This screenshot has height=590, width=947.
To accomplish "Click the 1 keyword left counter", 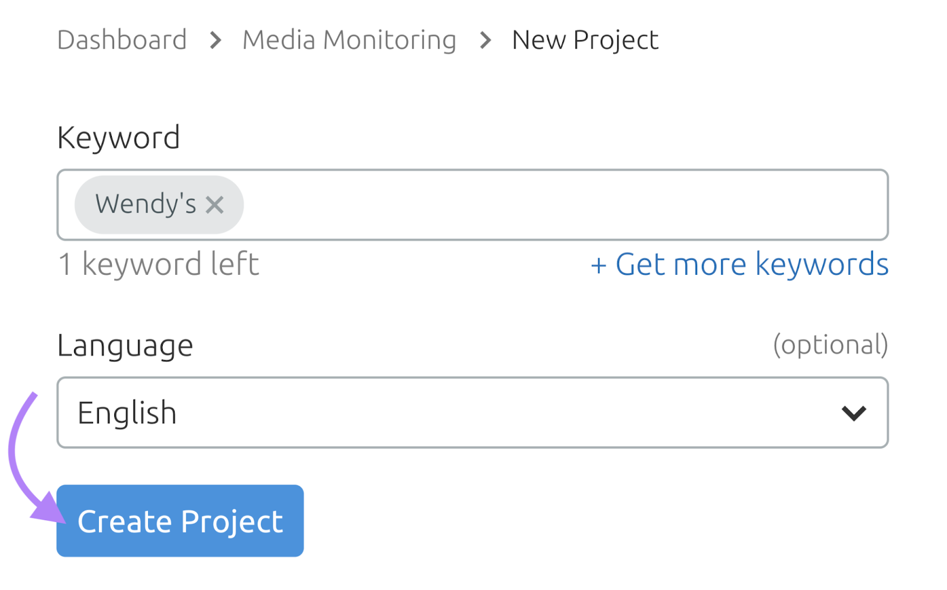I will coord(158,264).
